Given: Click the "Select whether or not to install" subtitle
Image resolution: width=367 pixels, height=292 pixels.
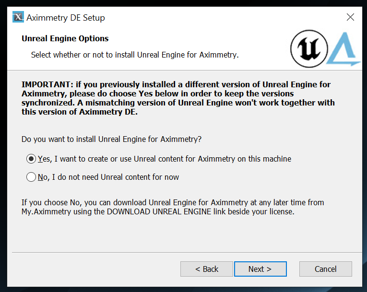Looking at the screenshot, I should pos(135,55).
